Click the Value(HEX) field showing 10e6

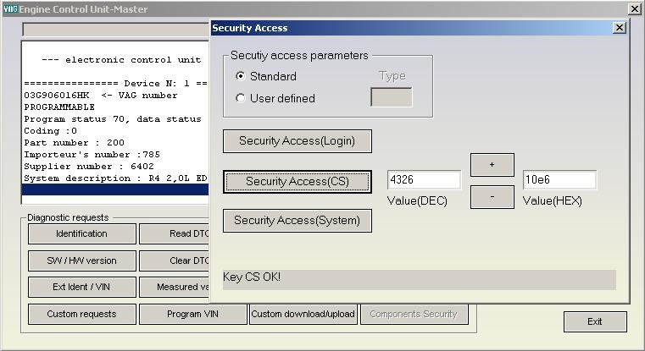(x=559, y=180)
